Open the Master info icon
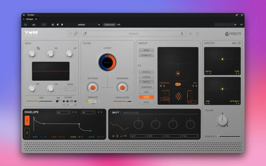This screenshot has width=266, height=166. click(x=239, y=43)
